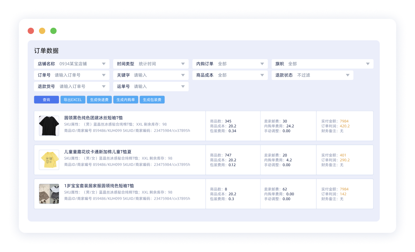The width and height of the screenshot is (415, 252).
Task: Click 订单利润 value 142
Action: coord(343,194)
